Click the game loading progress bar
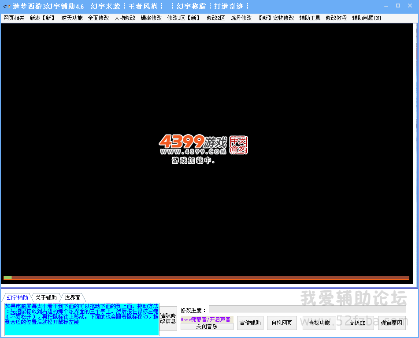Image resolution: width=419 pixels, height=338 pixels. (206, 278)
